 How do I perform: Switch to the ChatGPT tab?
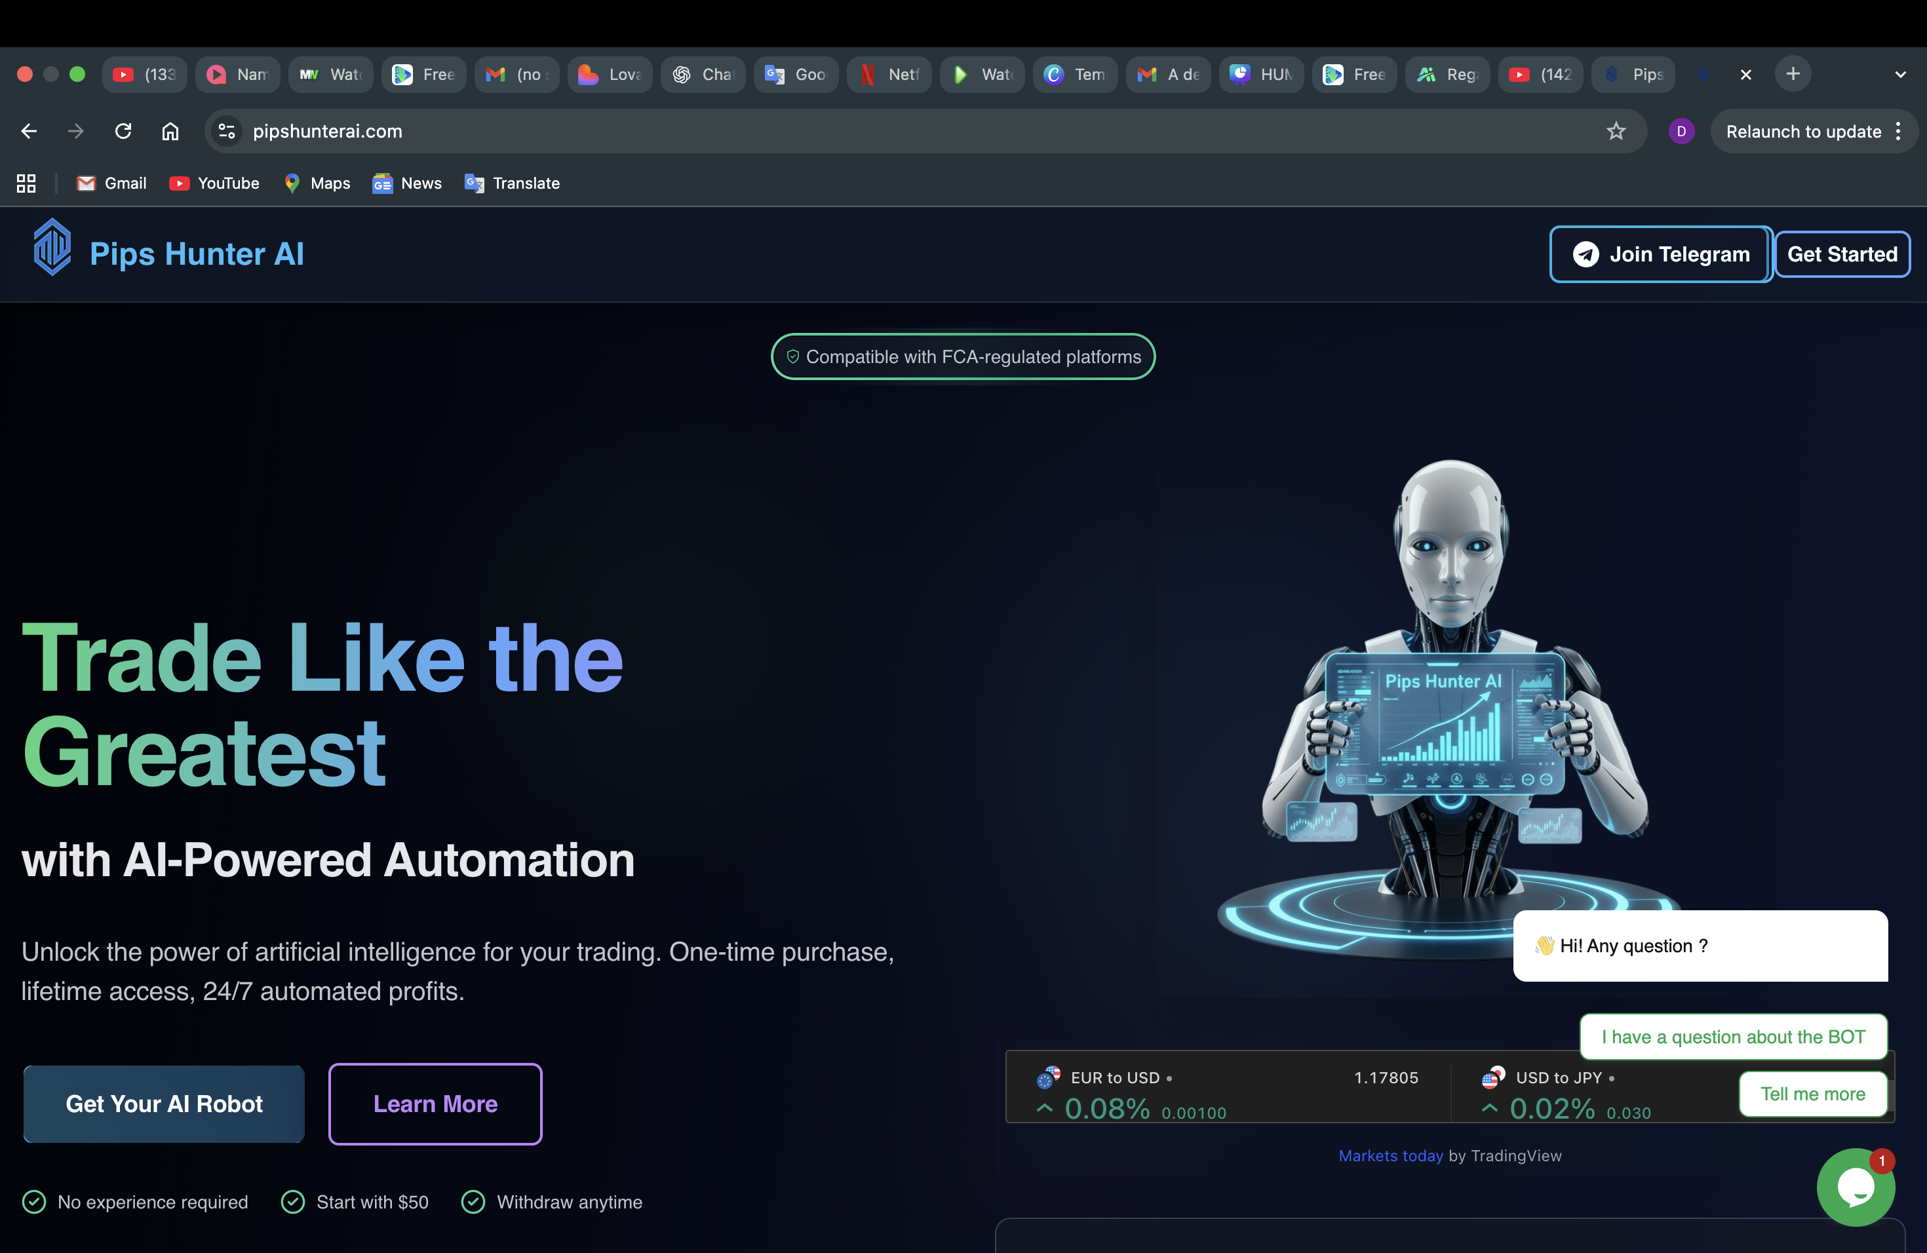703,73
